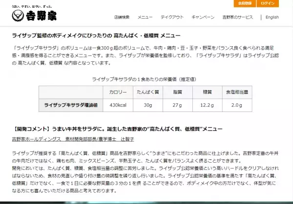Open the メニュー navigation item
The width and height of the screenshot is (293, 204).
(x=145, y=17)
